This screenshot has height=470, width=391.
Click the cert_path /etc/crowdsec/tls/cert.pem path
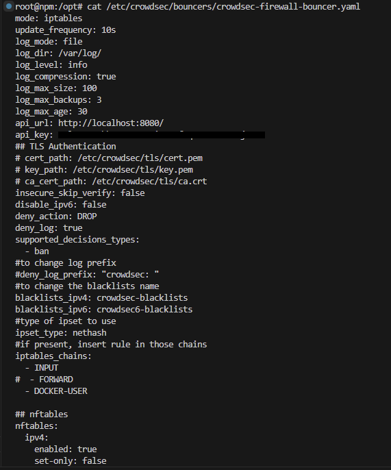click(x=140, y=158)
